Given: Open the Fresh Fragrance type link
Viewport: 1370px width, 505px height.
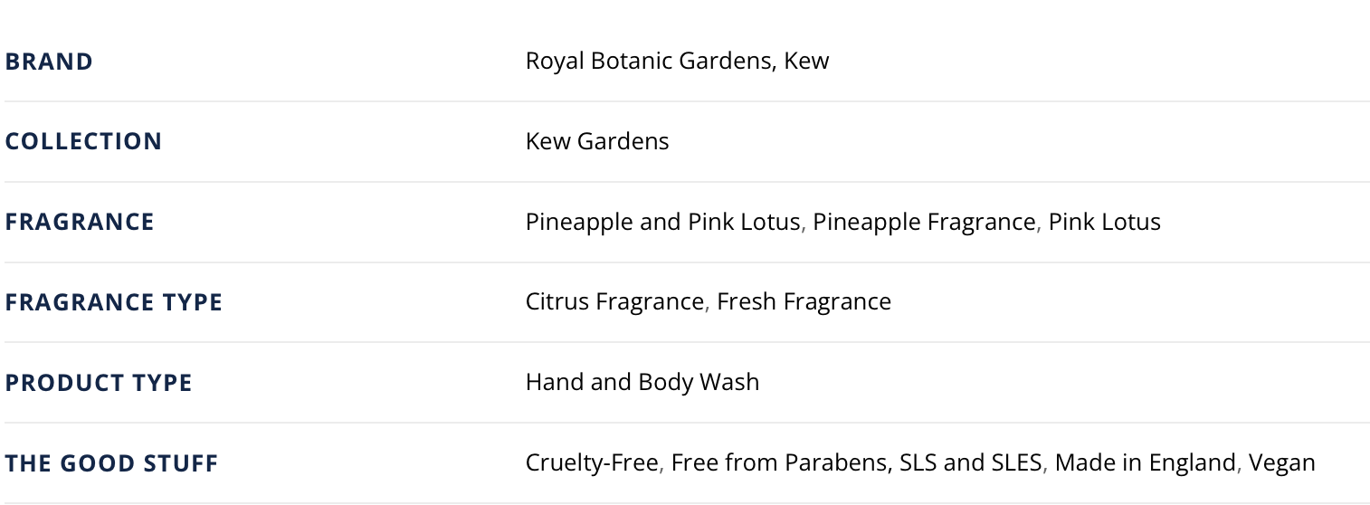Looking at the screenshot, I should tap(804, 301).
